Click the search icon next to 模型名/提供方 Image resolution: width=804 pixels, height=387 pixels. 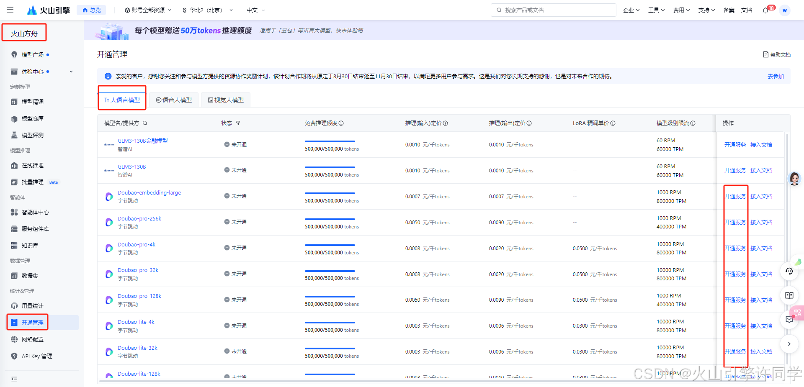click(x=145, y=123)
